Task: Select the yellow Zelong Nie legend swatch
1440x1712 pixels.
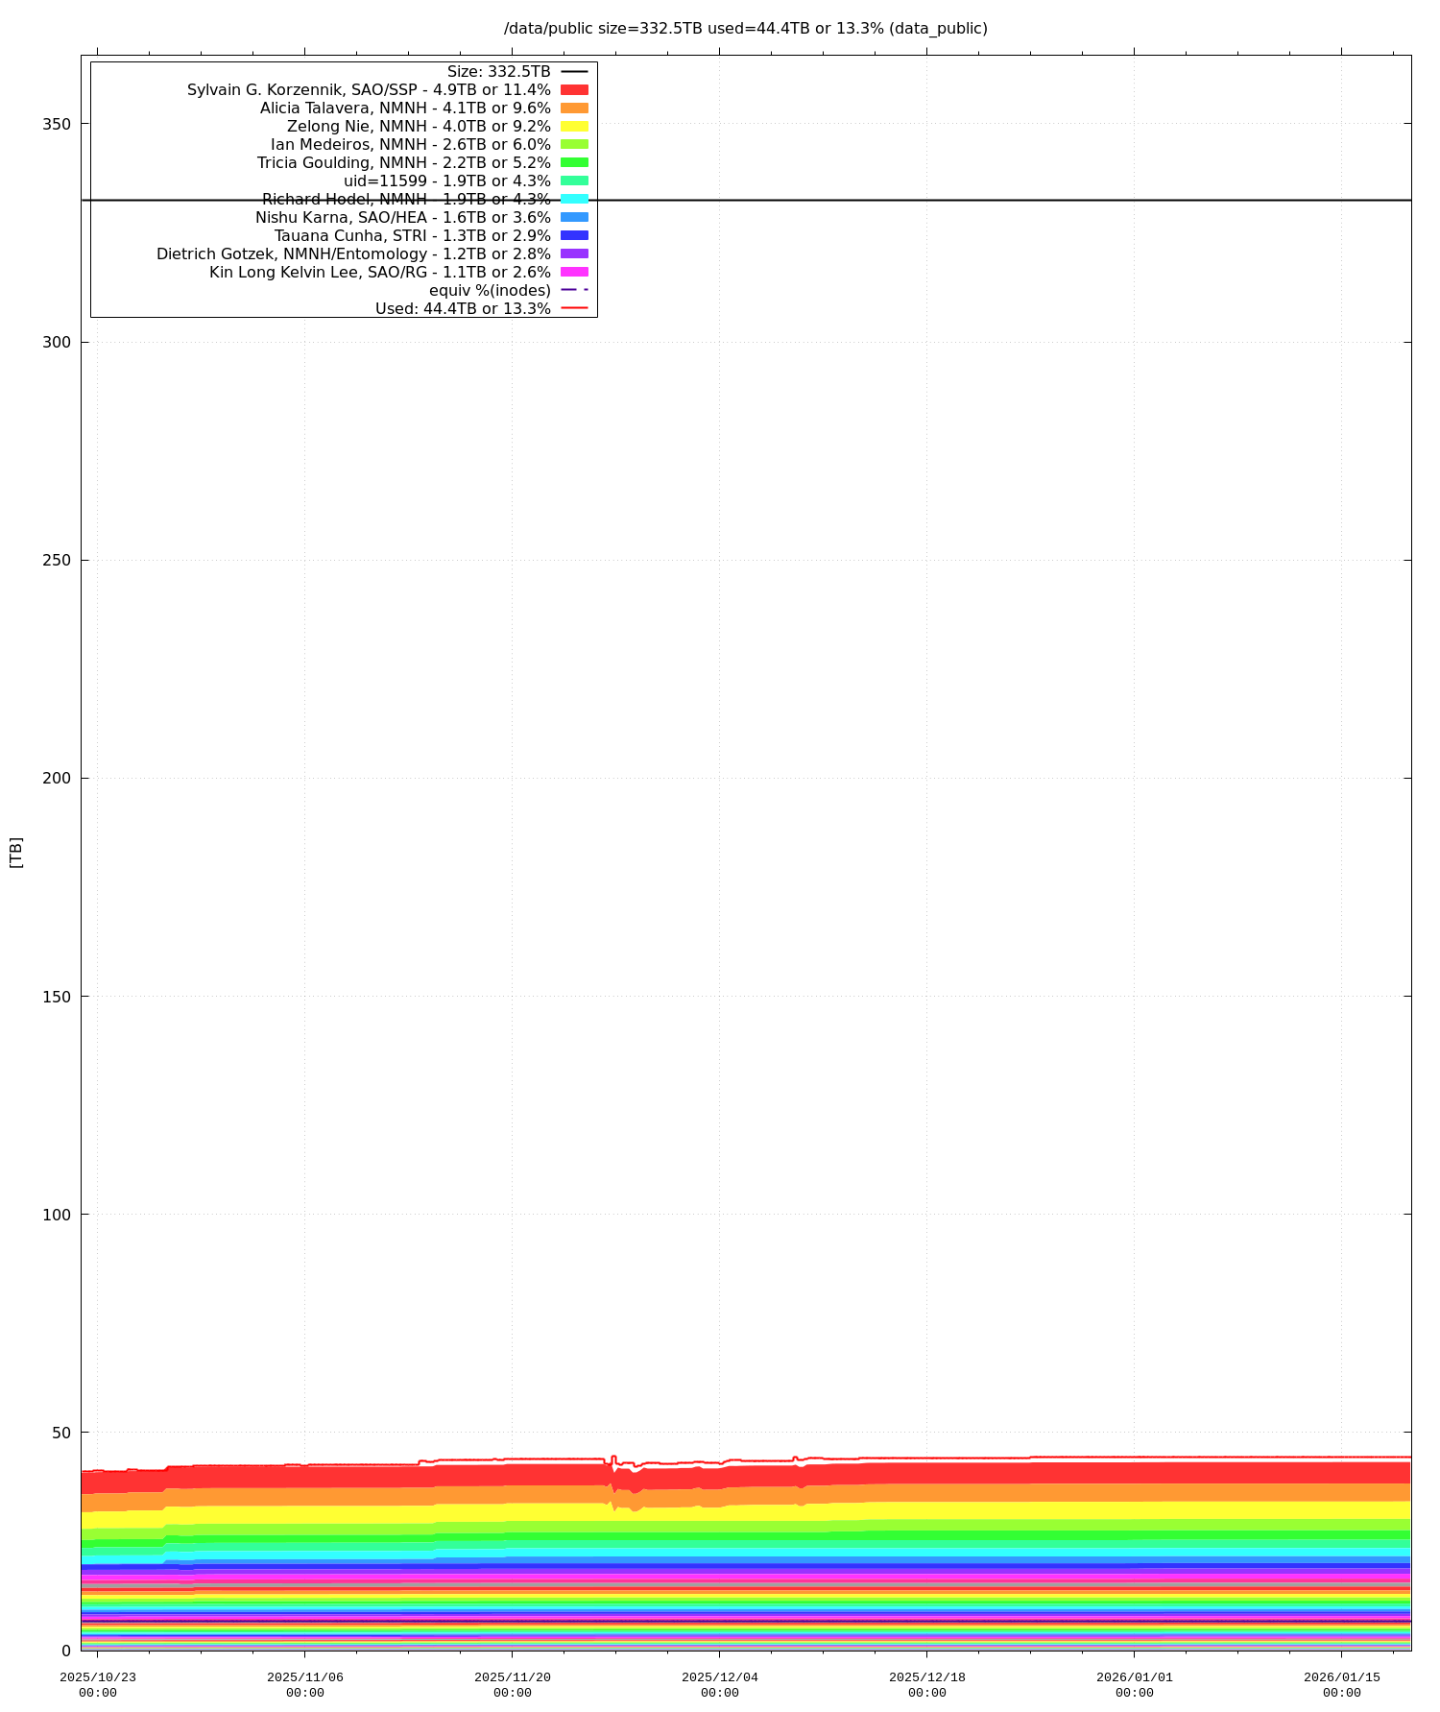Action: coord(574,127)
